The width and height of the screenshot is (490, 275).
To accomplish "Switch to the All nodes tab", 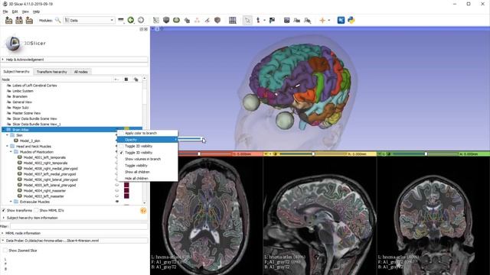I will point(81,72).
